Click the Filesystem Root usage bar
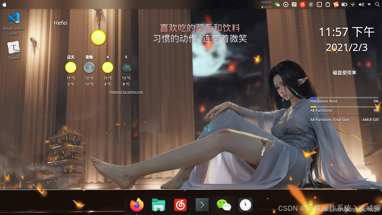 (x=345, y=98)
